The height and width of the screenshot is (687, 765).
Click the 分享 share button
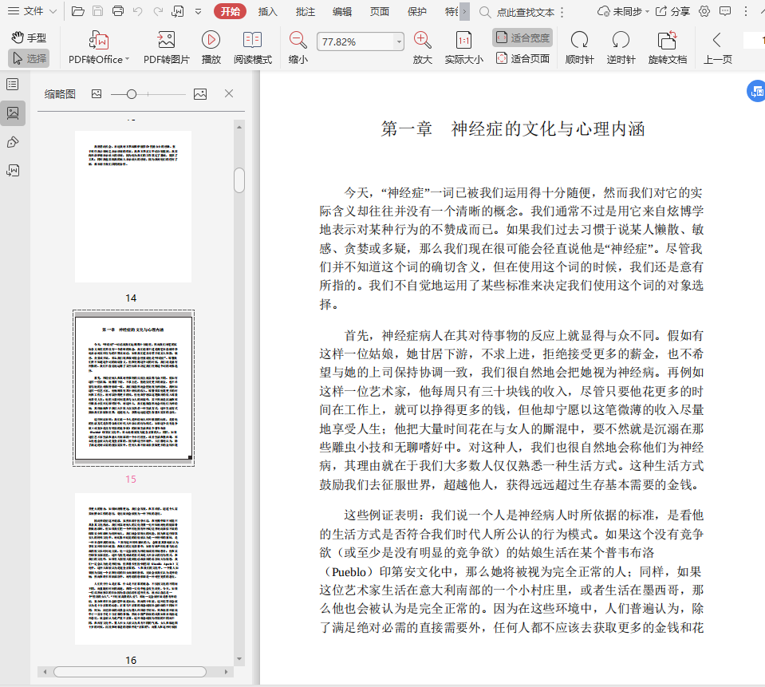pyautogui.click(x=672, y=11)
